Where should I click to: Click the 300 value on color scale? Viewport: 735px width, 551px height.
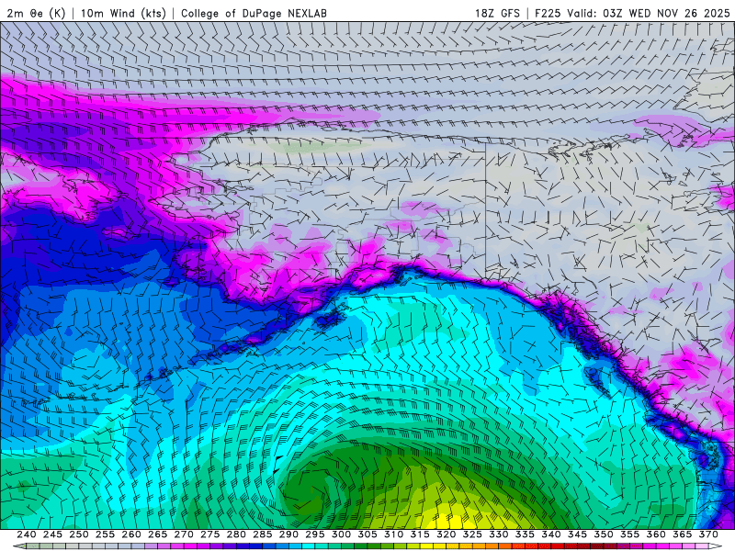coord(341,534)
